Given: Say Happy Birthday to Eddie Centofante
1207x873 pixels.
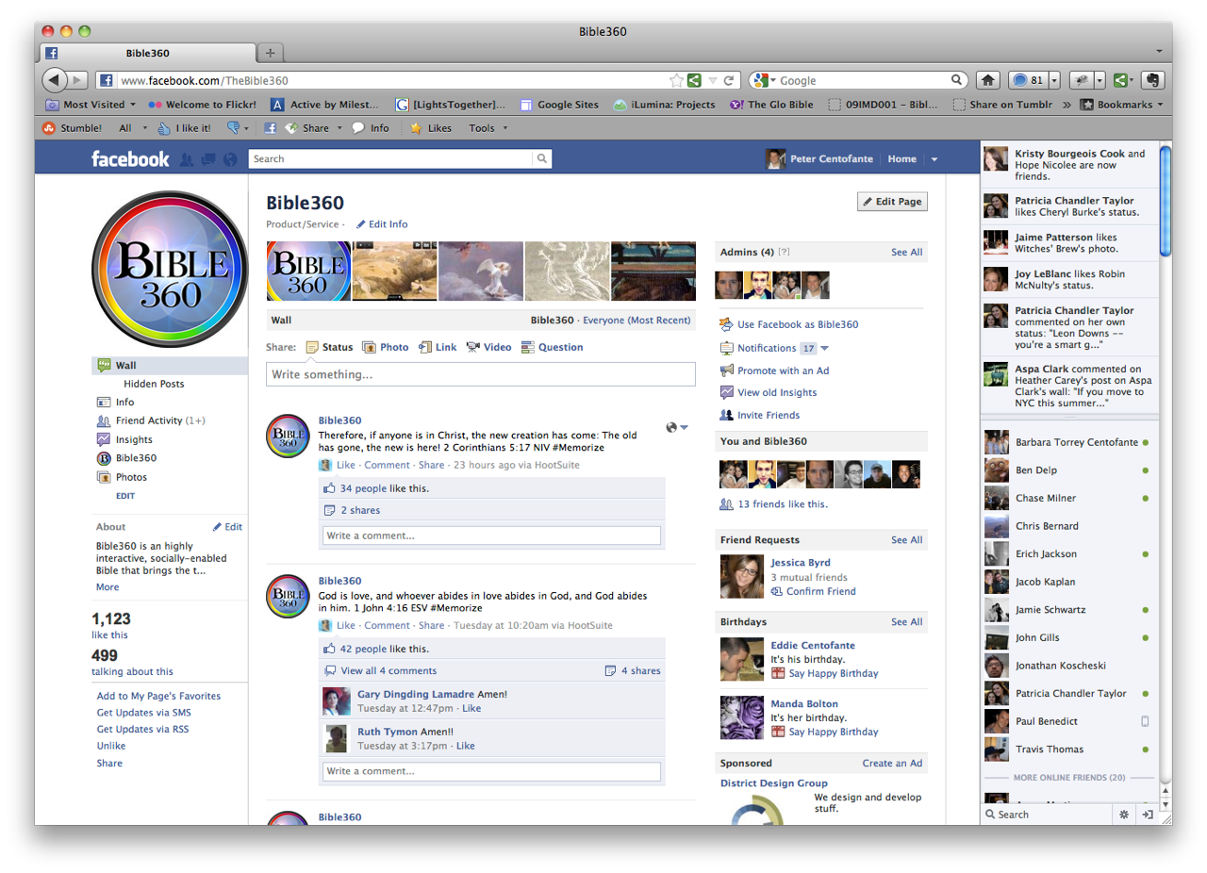Looking at the screenshot, I should (x=824, y=673).
